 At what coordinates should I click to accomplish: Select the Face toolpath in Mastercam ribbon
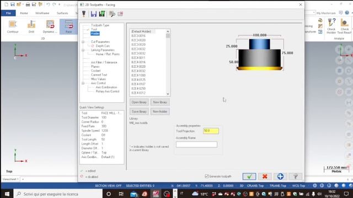click(68, 27)
